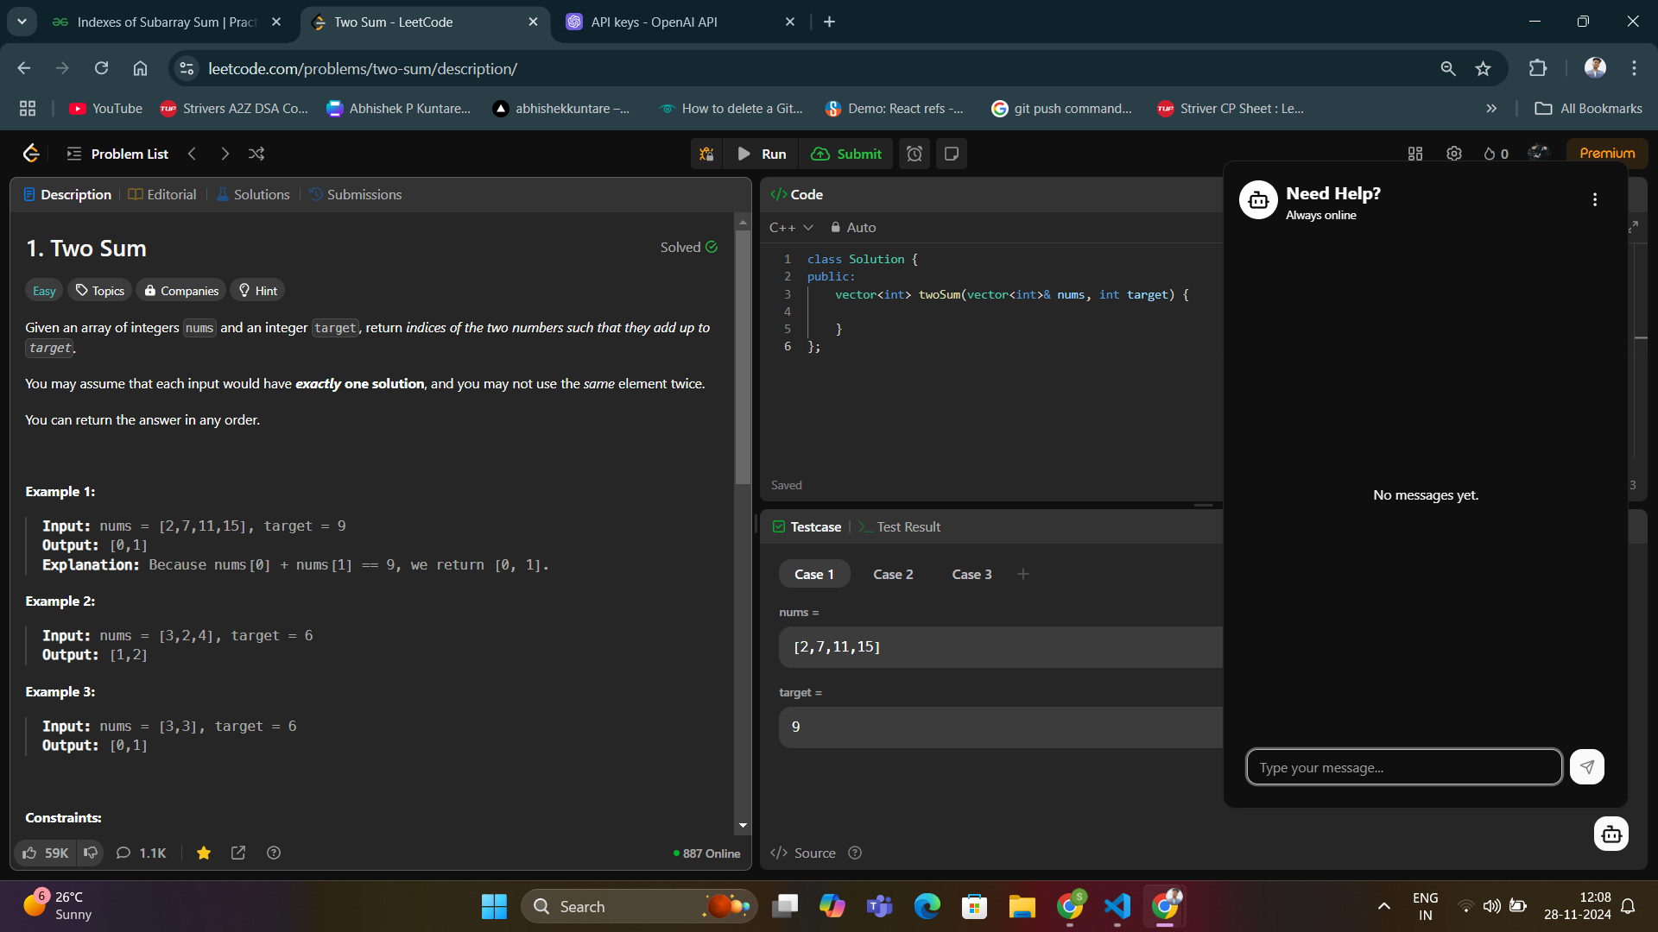Open the Test Result tab
The height and width of the screenshot is (932, 1658).
[908, 526]
